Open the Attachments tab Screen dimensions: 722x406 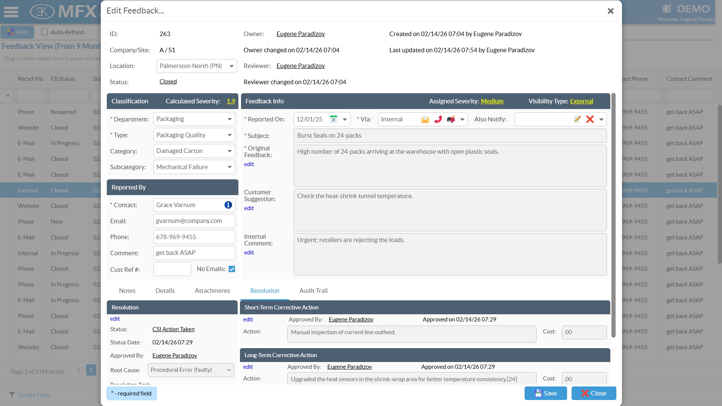(x=212, y=291)
